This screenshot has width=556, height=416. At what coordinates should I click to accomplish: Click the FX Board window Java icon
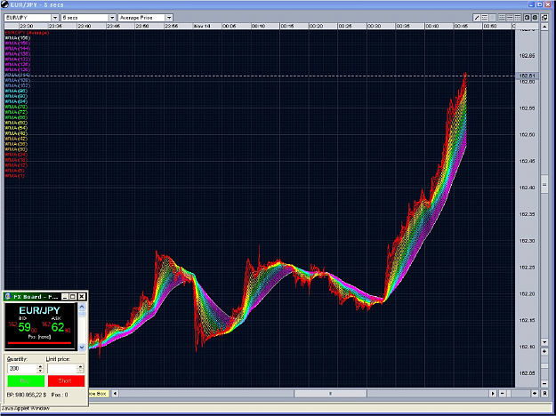click(8, 297)
